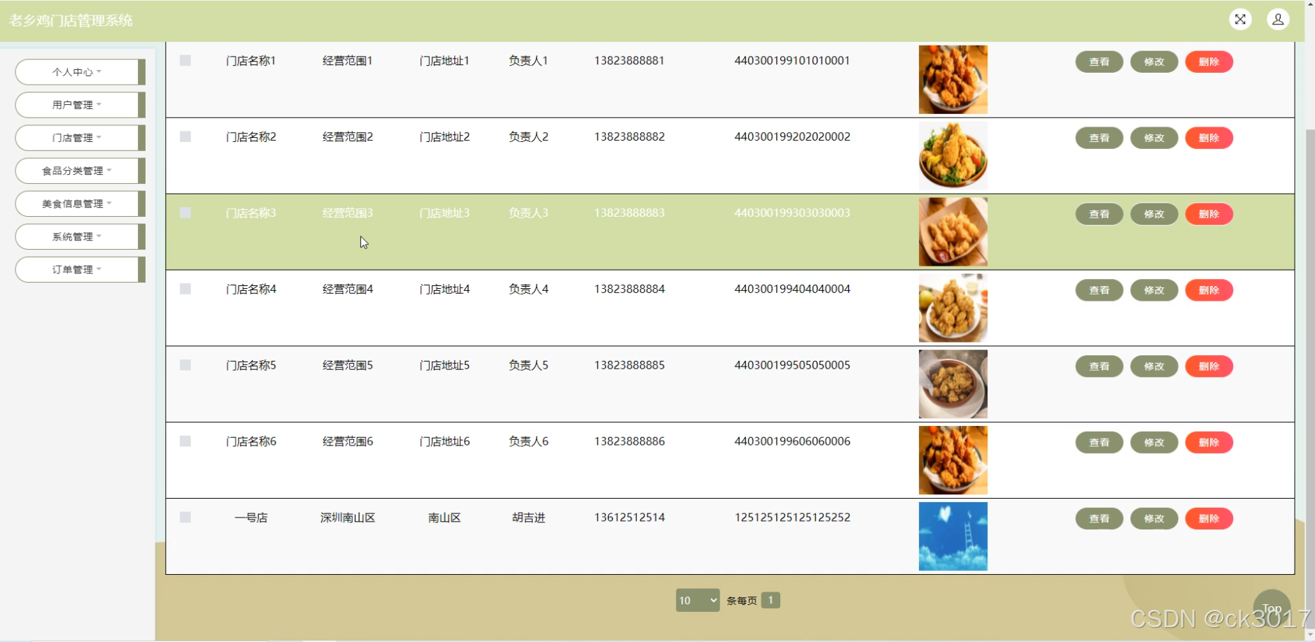Image resolution: width=1315 pixels, height=642 pixels.
Task: Select checkbox for 门店名称3 row
Action: point(185,213)
